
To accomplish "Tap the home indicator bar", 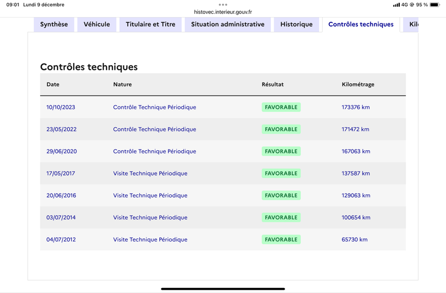I will click(x=223, y=289).
